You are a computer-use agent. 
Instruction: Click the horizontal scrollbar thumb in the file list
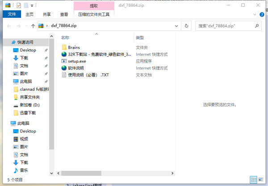pos(81,173)
